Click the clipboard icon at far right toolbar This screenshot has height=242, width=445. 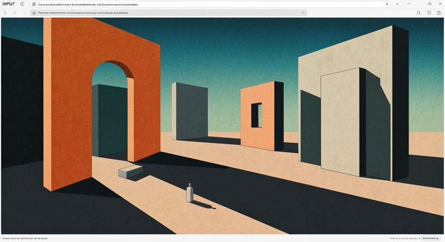click(439, 13)
